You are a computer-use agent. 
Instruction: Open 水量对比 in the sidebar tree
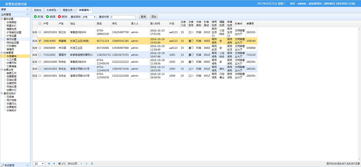pos(12,104)
